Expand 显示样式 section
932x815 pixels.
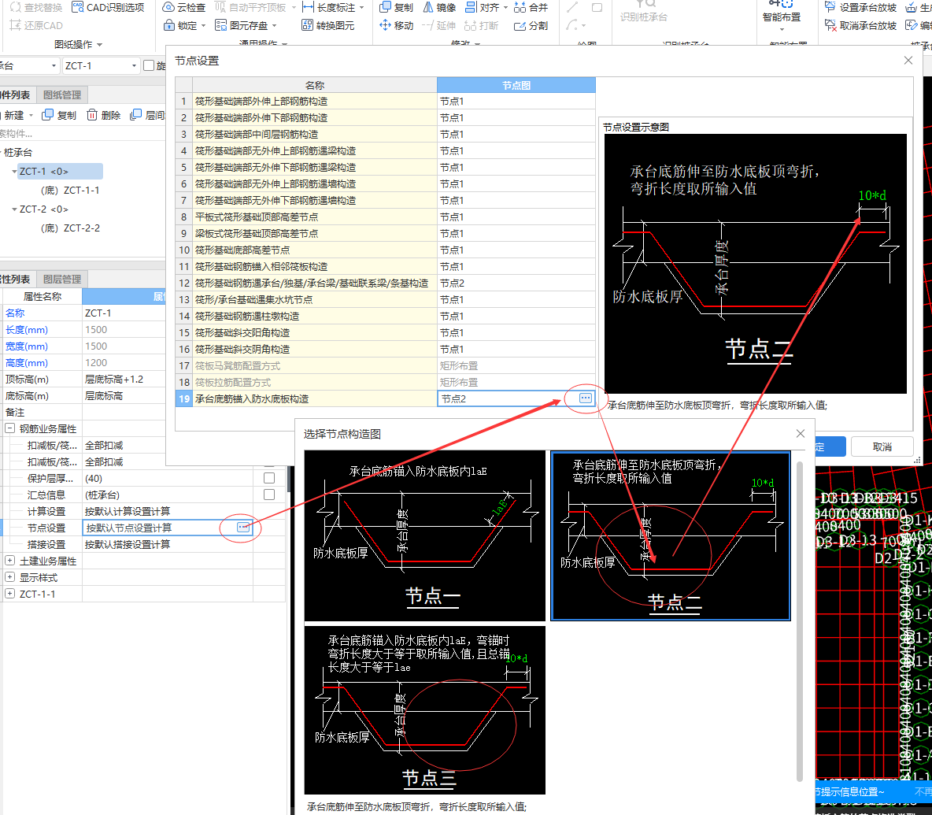click(10, 577)
